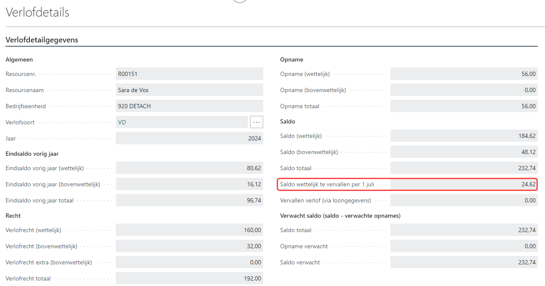The image size is (545, 286).
Task: Select the Opname (wettelijk) field
Action: (x=464, y=74)
